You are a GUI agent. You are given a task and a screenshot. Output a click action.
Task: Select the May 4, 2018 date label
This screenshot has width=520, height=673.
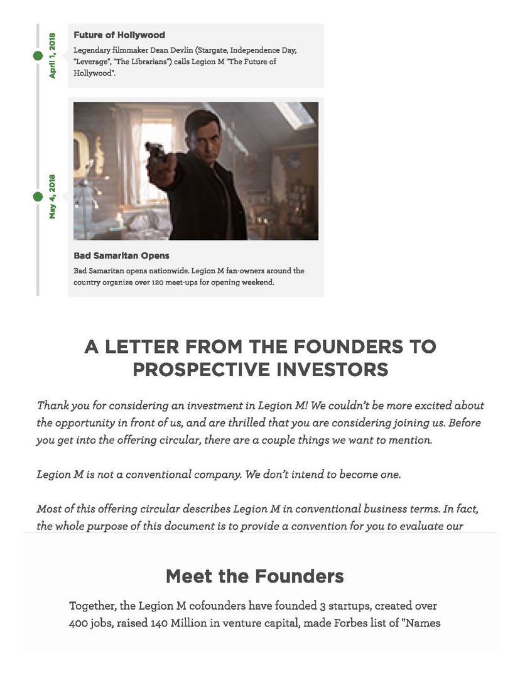point(52,197)
